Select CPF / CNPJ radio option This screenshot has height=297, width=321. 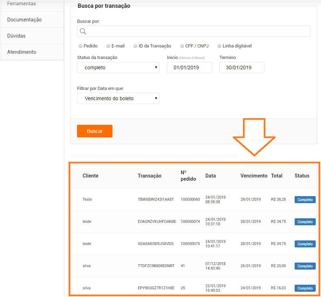(x=182, y=46)
